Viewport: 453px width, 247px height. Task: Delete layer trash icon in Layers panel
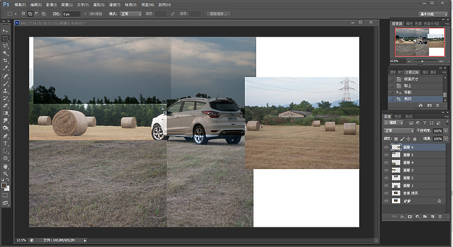440,216
